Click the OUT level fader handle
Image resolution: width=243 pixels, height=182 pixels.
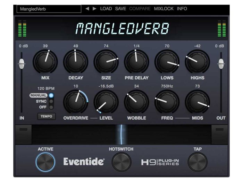(221, 64)
